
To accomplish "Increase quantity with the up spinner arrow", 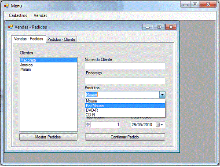I will click(x=88, y=123).
